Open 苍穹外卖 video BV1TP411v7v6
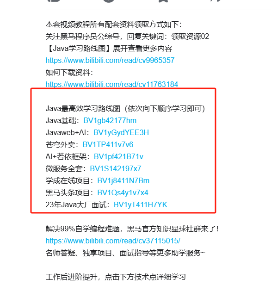 [x=108, y=144]
